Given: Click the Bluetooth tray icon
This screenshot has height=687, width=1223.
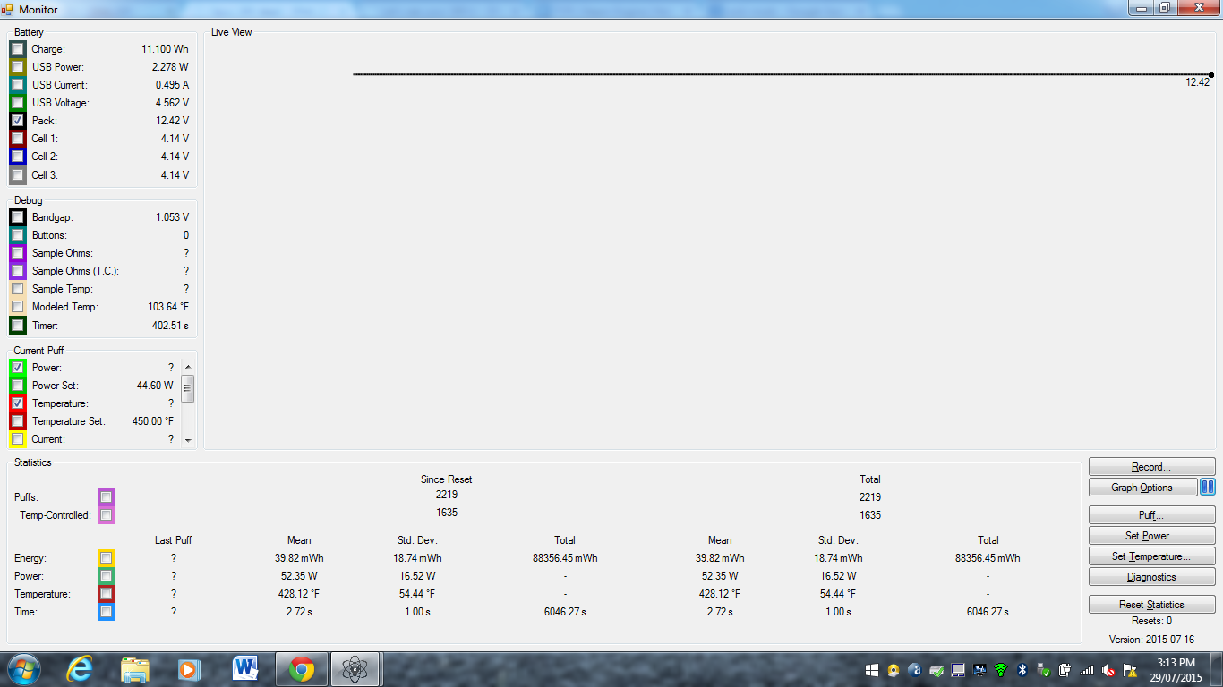Looking at the screenshot, I should point(1022,670).
